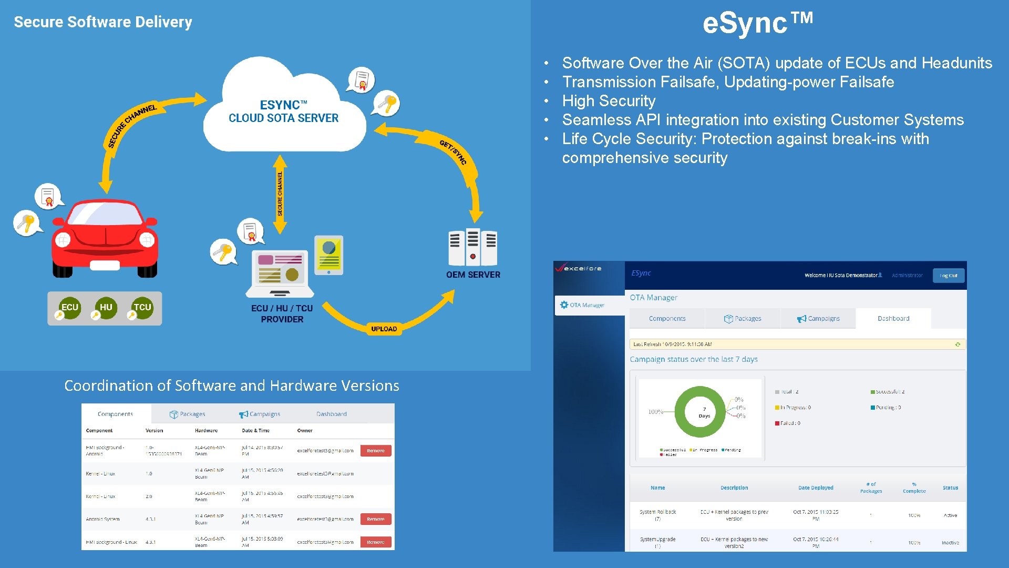Click the green ECU badge under the car
The image size is (1009, 568).
(69, 308)
